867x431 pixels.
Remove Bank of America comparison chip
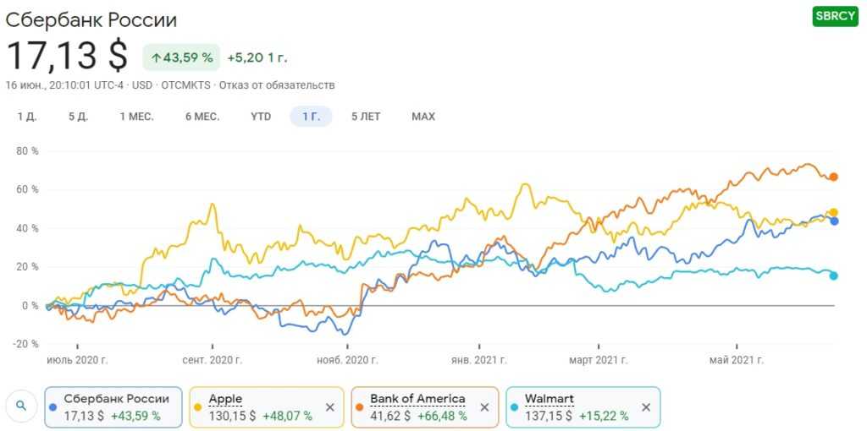pyautogui.click(x=484, y=407)
